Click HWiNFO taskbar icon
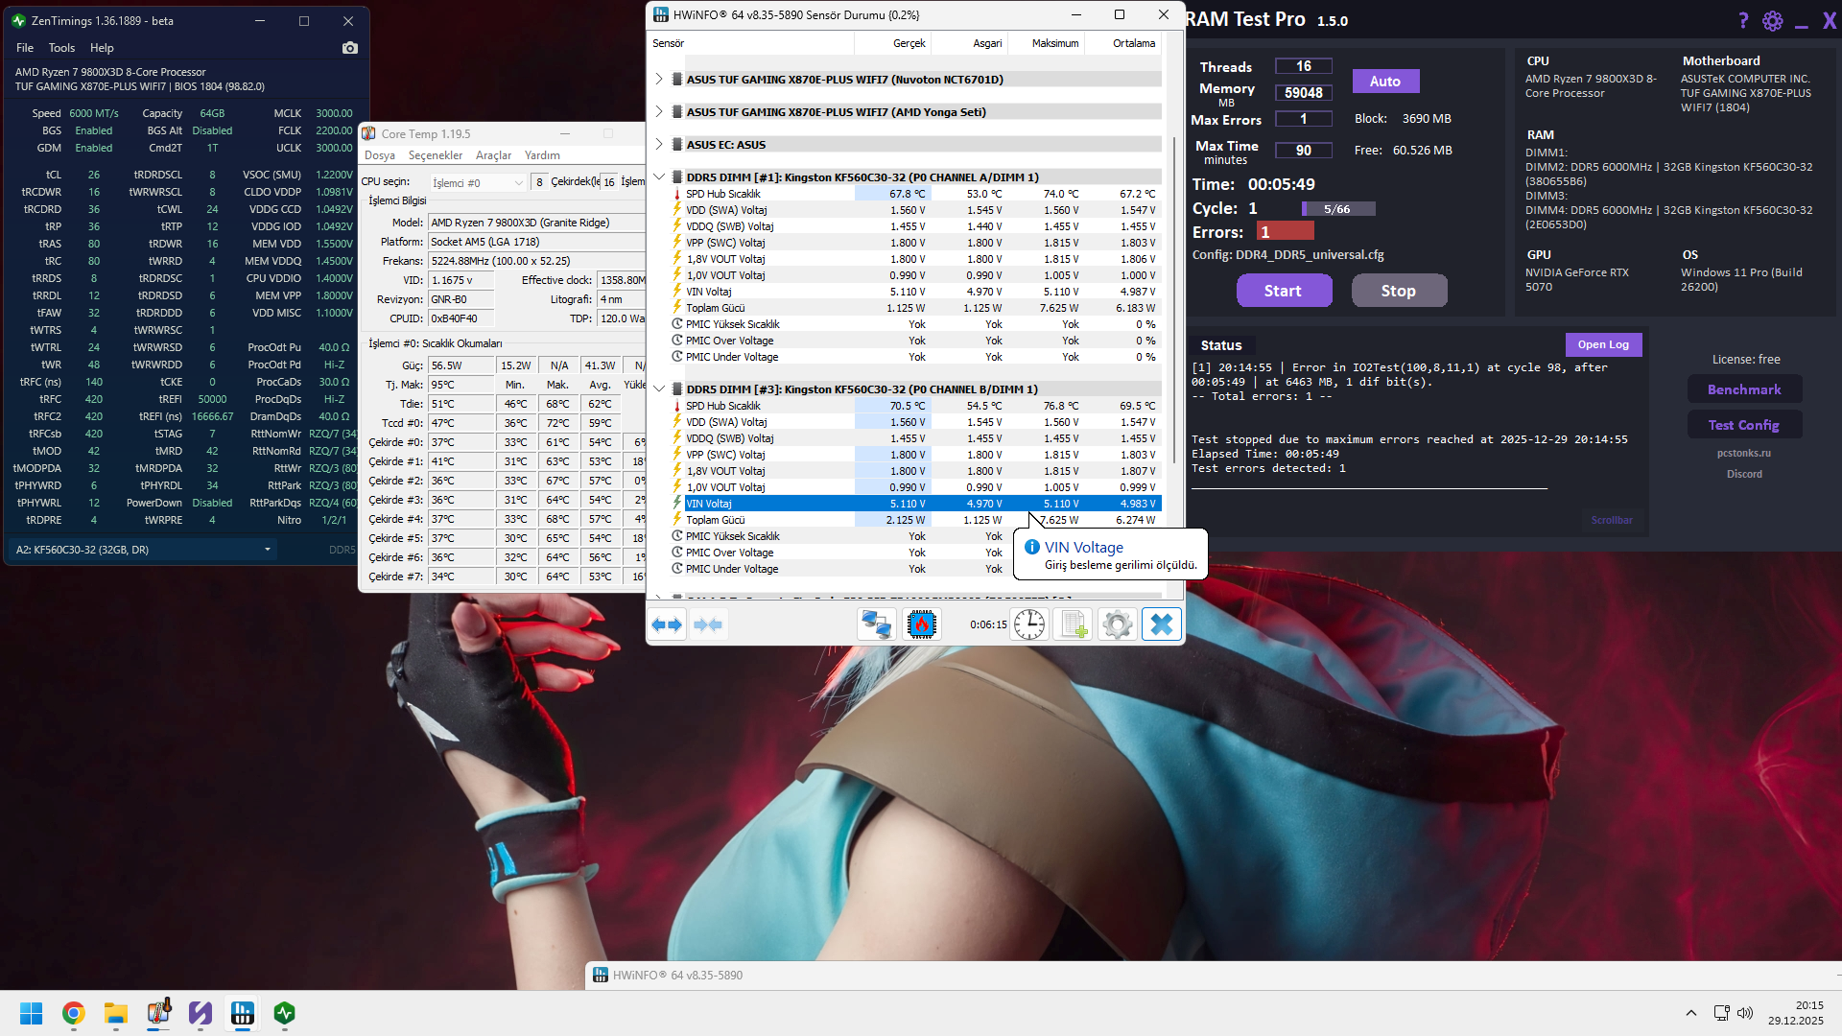Viewport: 1842px width, 1036px height. (x=243, y=1013)
